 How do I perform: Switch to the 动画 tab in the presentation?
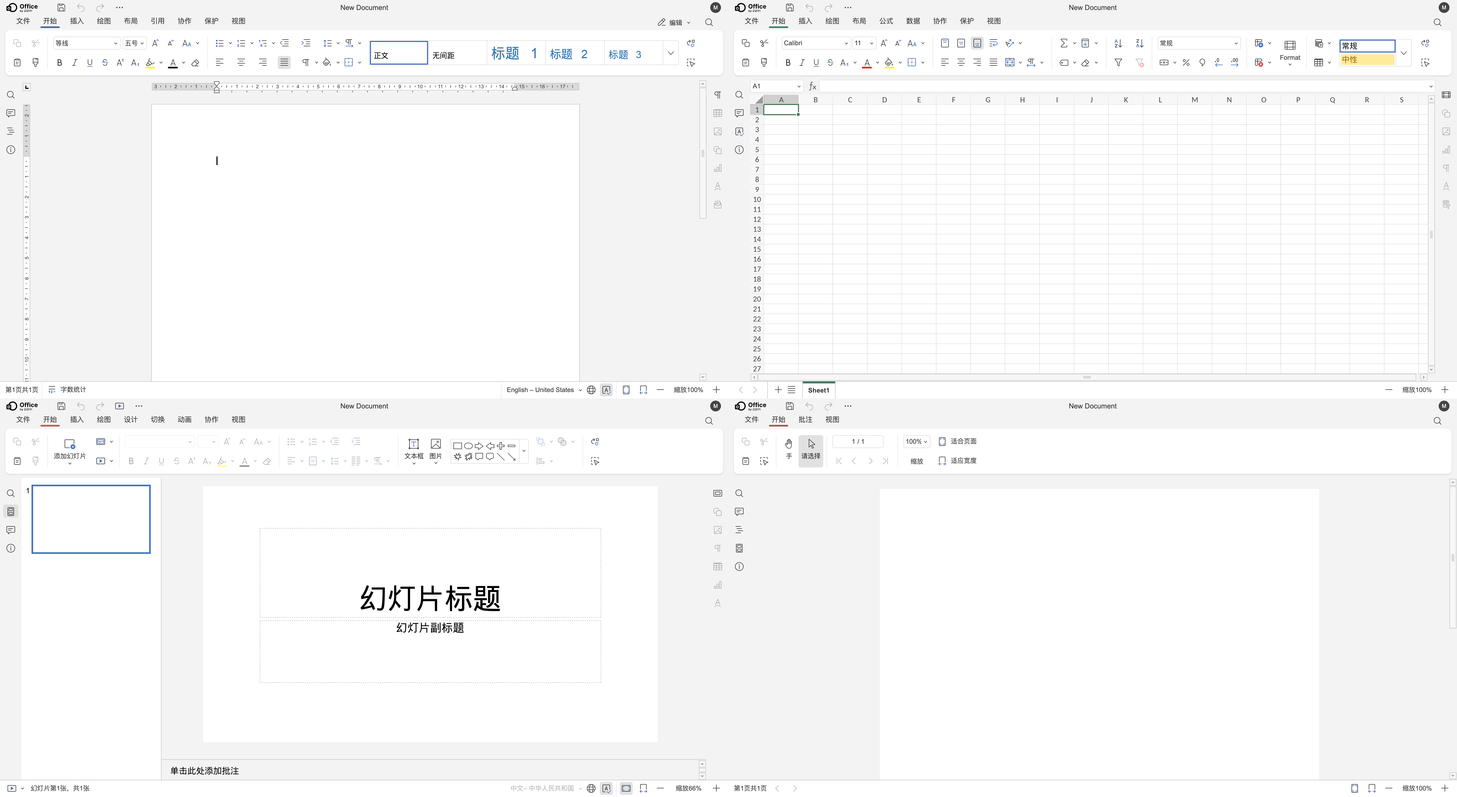pyautogui.click(x=184, y=420)
